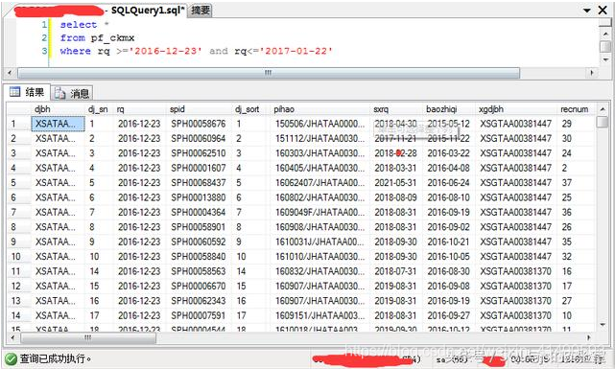The width and height of the screenshot is (615, 369).
Task: Click the recnum column header
Action: 575,109
